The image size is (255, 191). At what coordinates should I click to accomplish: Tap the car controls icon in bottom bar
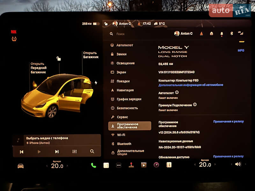(x=21, y=166)
